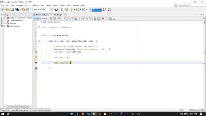Open the Run Project dropdown arrow
The image size is (206, 116).
coord(74,10)
